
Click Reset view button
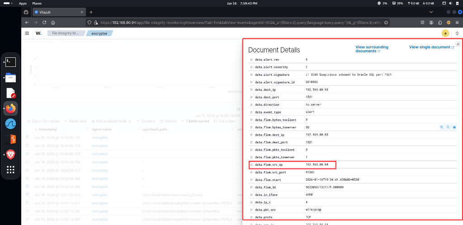coord(76,121)
